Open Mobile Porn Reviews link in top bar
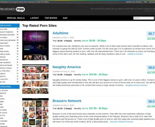 tap(134, 2)
